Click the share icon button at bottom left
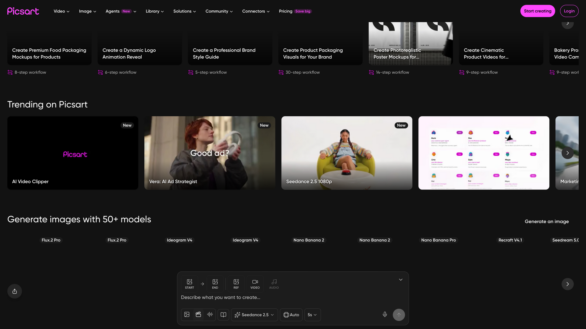586x329 pixels. coord(15,291)
